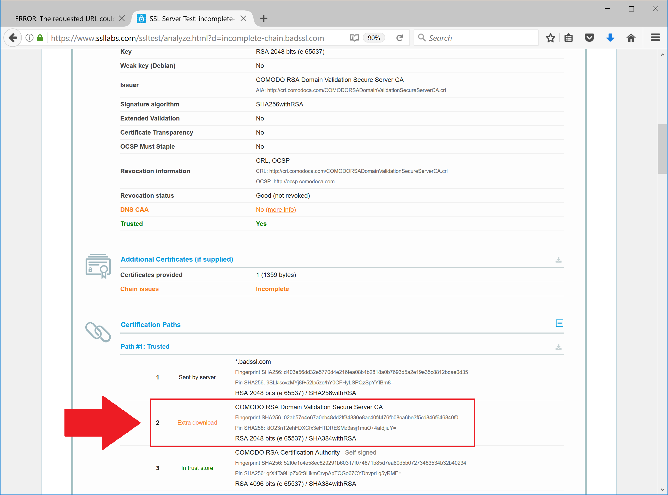The image size is (668, 495).
Task: Click the vertical scrollbar thumb
Action: click(662, 148)
